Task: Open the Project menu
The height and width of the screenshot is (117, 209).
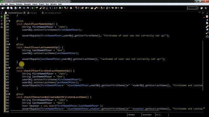Action: coord(41,4)
